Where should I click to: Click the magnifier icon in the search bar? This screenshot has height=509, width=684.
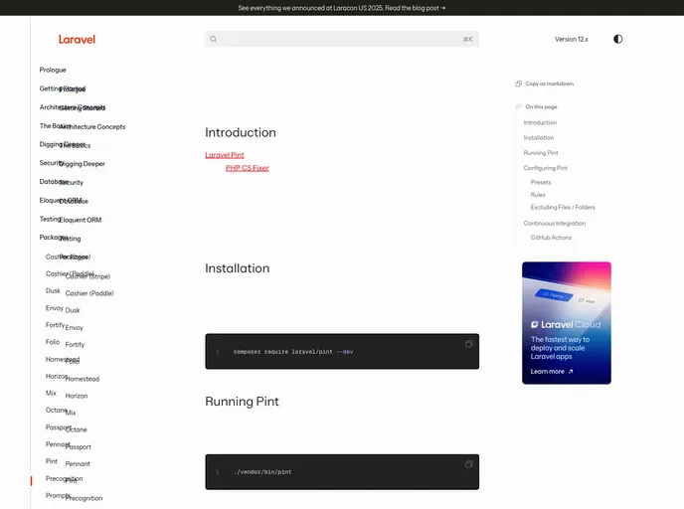214,39
